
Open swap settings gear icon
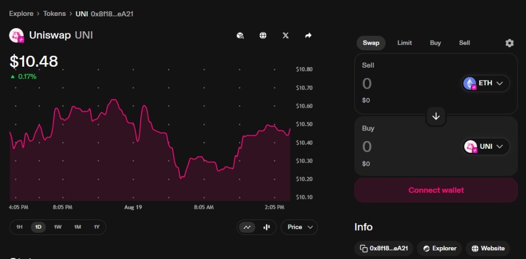pyautogui.click(x=509, y=43)
